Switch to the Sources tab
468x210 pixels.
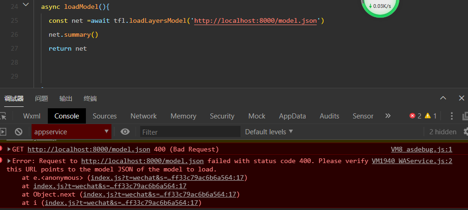104,116
